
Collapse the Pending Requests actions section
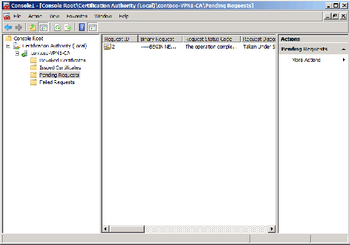coord(344,49)
